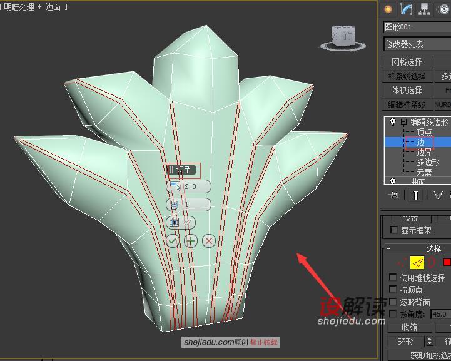This screenshot has height=361, width=451.
Task: Open the Hierarchy panel tab icon
Action: [425, 9]
